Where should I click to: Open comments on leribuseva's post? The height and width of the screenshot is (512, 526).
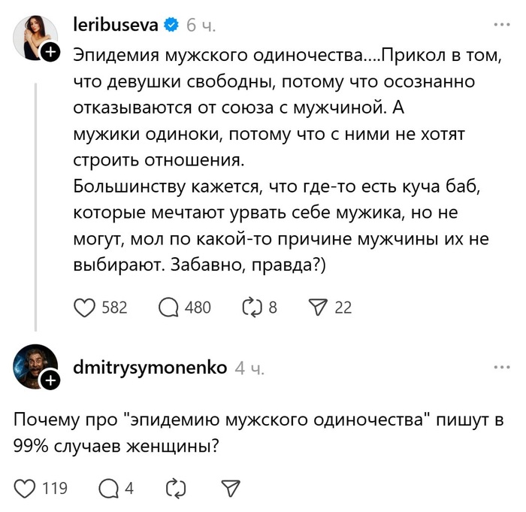click(171, 307)
